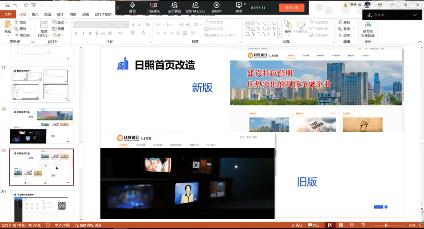Expand the Replace (替换) dropdown arrow
424x229 pixels.
354,29
